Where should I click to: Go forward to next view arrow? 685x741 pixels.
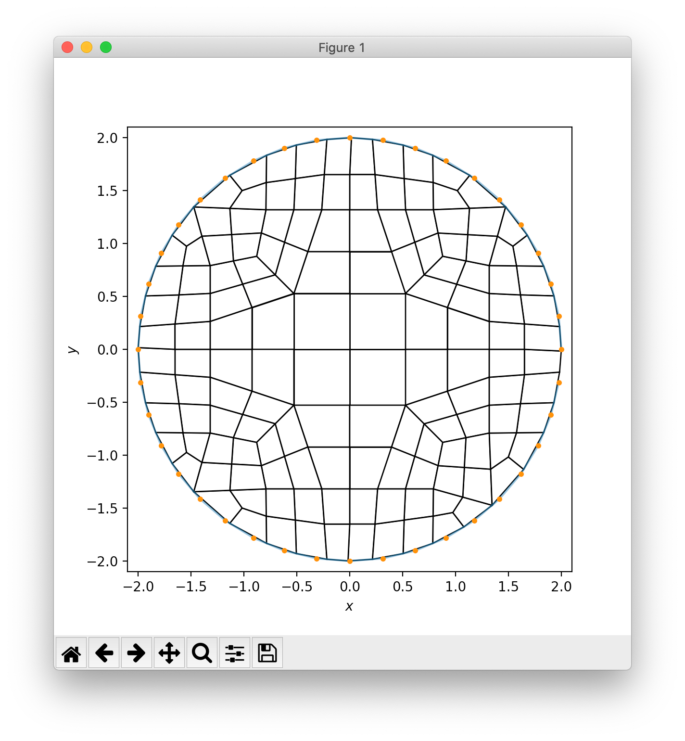click(137, 653)
